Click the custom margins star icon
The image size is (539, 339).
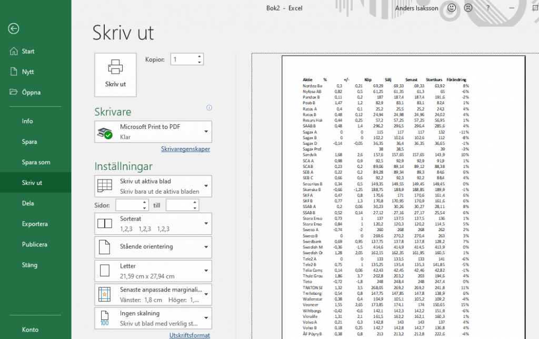click(105, 294)
